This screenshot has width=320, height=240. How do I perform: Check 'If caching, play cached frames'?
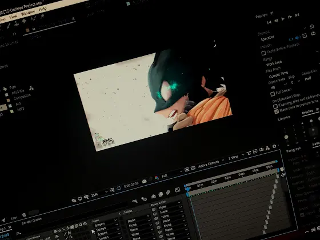point(275,106)
